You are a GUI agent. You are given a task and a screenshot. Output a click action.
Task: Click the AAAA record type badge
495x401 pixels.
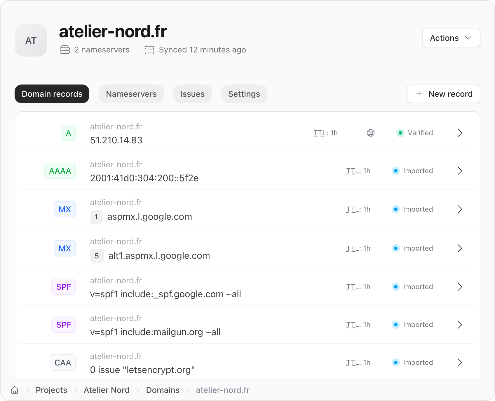pos(60,171)
